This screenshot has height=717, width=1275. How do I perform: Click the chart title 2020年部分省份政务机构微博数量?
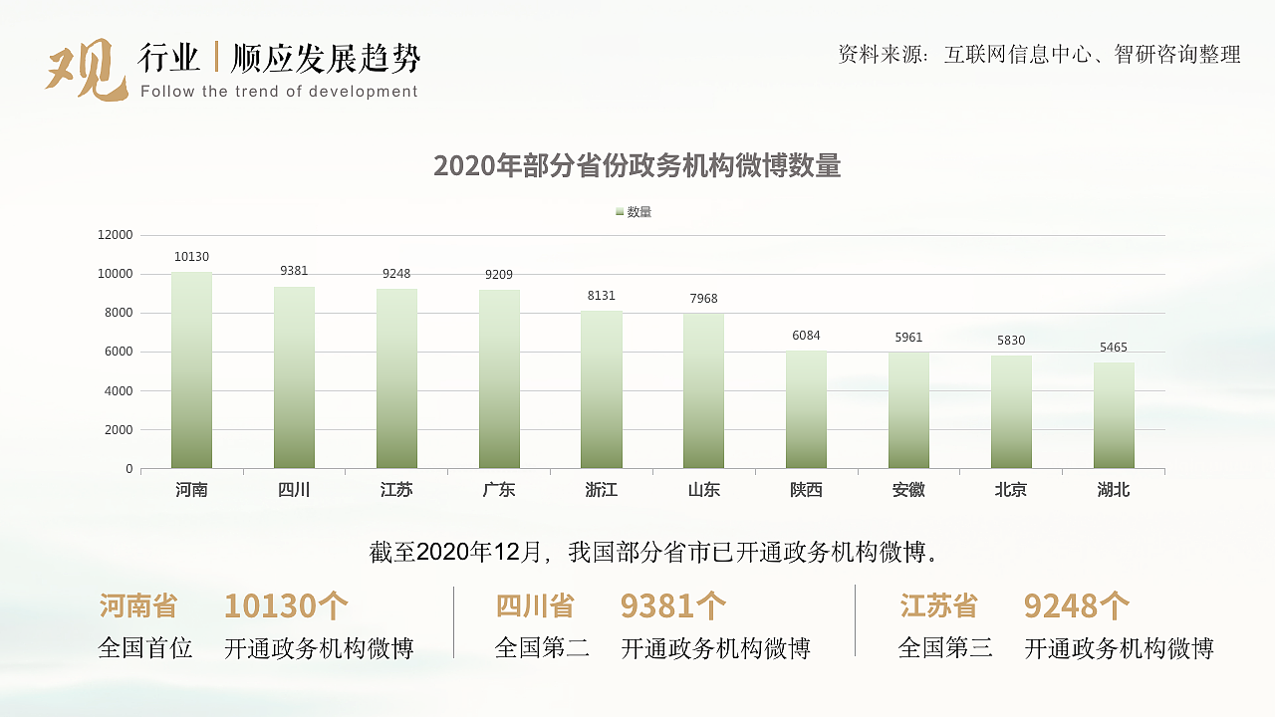pyautogui.click(x=637, y=166)
